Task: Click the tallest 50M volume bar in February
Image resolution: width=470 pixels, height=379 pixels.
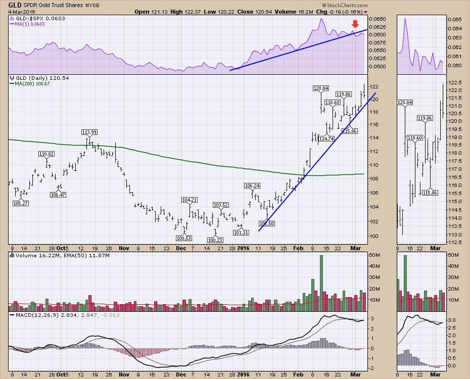Action: (x=321, y=283)
